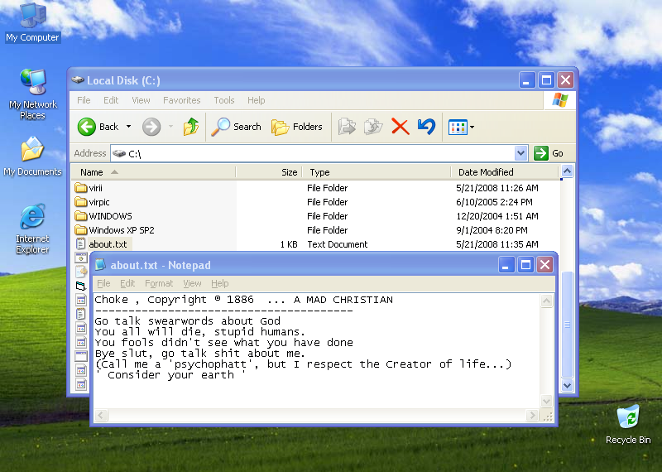Click Notepad vertical scroll up arrow
Screen dimensions: 662x472
coord(546,301)
